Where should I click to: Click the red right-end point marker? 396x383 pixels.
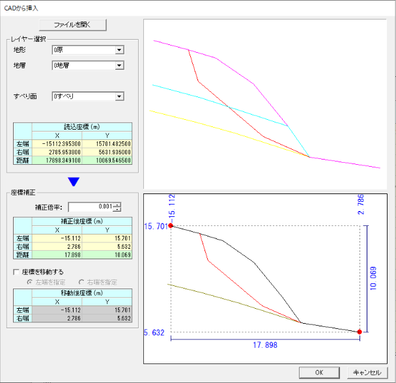pyautogui.click(x=360, y=332)
